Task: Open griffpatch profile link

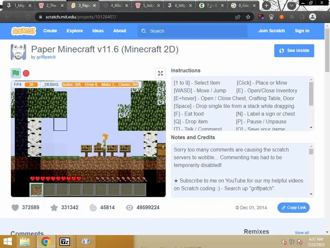Action: pos(46,57)
